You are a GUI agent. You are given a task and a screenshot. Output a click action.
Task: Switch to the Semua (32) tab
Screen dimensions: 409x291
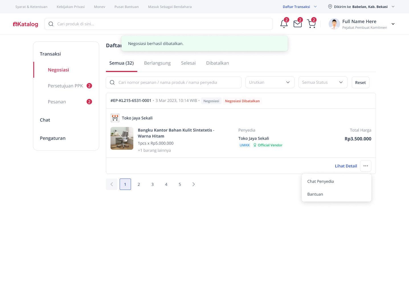[121, 63]
